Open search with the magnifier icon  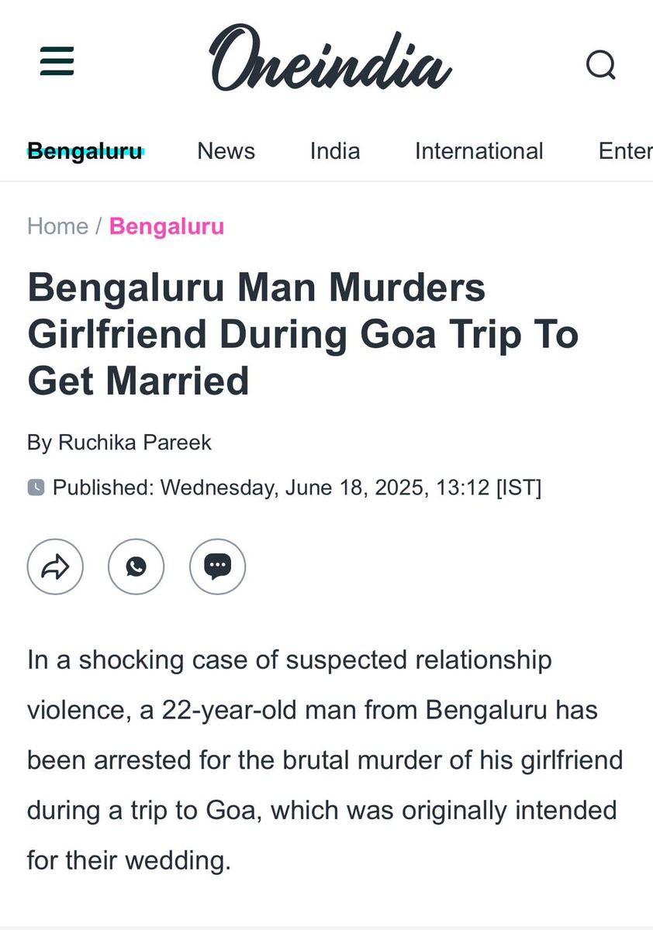coord(601,64)
